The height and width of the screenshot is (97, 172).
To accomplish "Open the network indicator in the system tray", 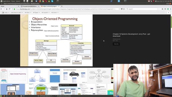I will pyautogui.click(x=151, y=1).
